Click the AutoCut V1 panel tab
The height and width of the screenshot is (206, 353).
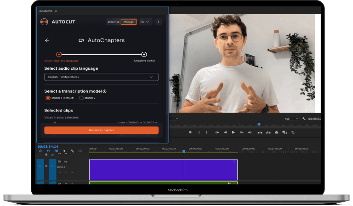46,11
